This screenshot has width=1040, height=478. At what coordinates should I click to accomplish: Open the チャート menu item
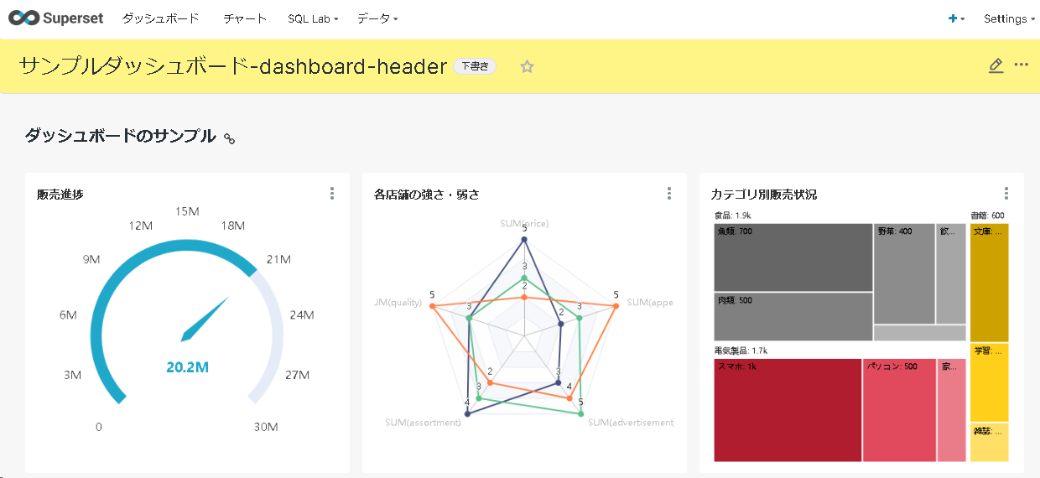pyautogui.click(x=245, y=18)
